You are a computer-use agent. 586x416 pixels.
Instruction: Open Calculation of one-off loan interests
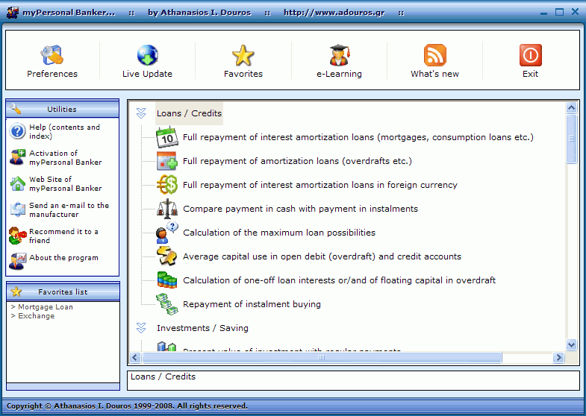tap(340, 280)
